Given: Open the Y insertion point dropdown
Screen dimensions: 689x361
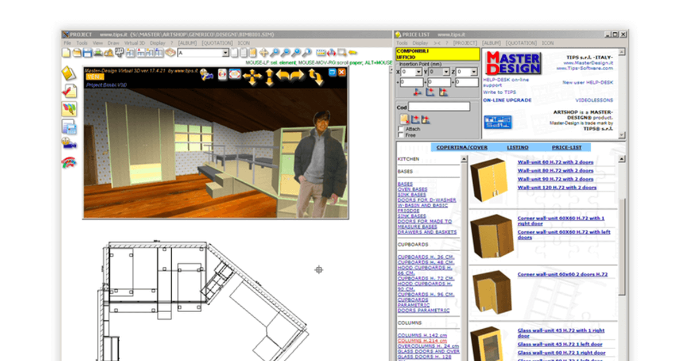Looking at the screenshot, I should 446,72.
